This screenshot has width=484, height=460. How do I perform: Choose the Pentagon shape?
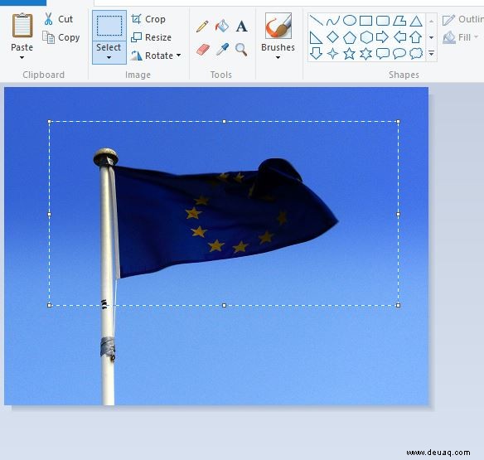(x=350, y=37)
